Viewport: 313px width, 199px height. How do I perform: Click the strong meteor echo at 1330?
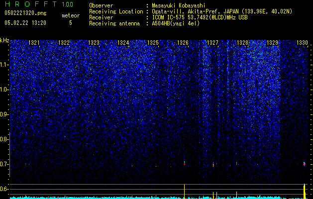point(305,164)
